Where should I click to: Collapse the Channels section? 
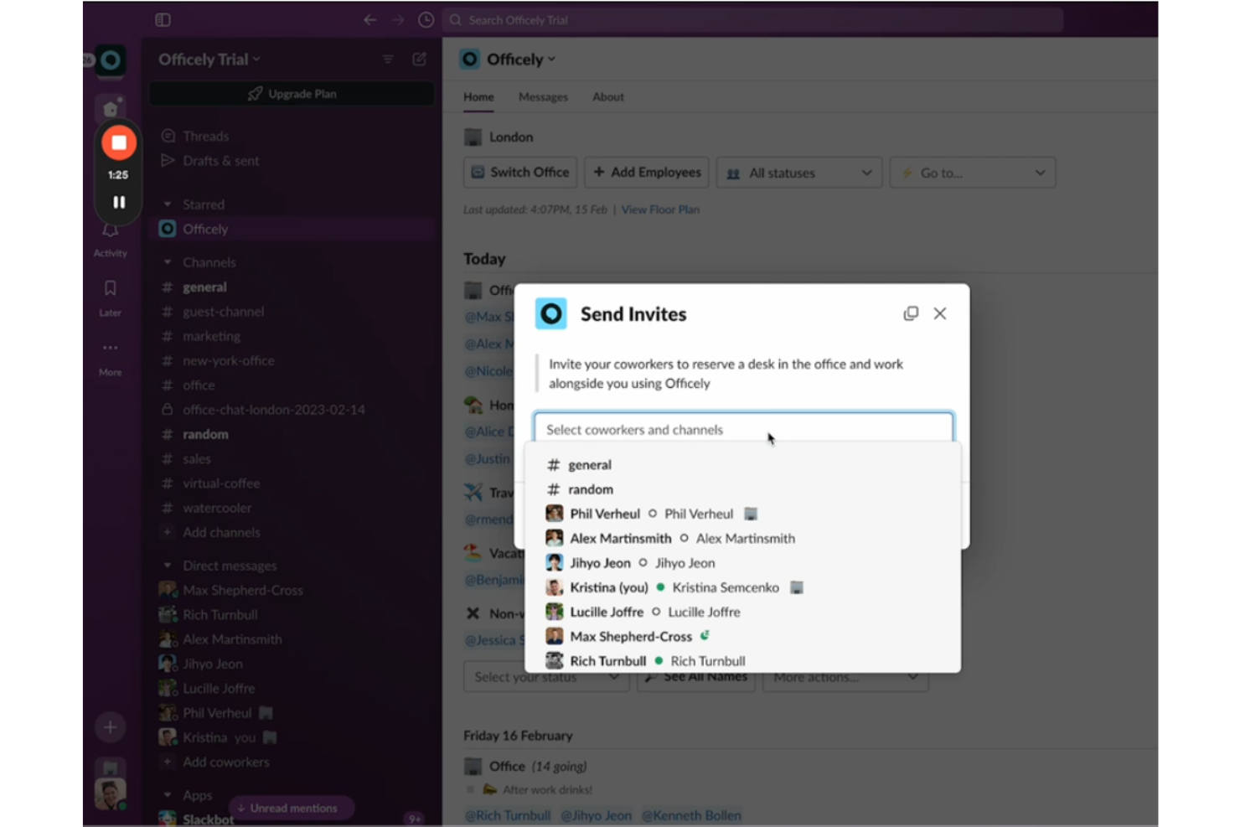click(167, 261)
